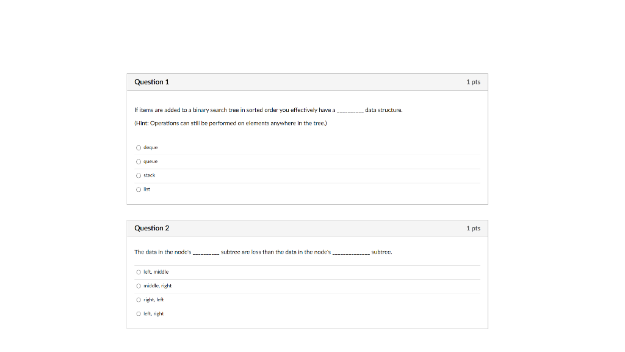Click the node's subtree question text

coord(263,252)
